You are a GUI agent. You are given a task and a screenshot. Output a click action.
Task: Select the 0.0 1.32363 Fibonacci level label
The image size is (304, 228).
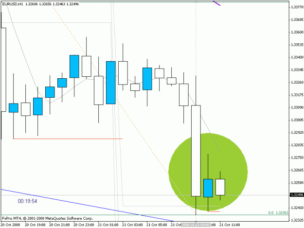pos(278,213)
